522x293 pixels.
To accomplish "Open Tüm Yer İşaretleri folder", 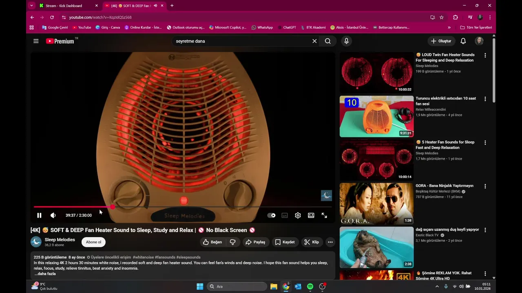I will point(476,27).
